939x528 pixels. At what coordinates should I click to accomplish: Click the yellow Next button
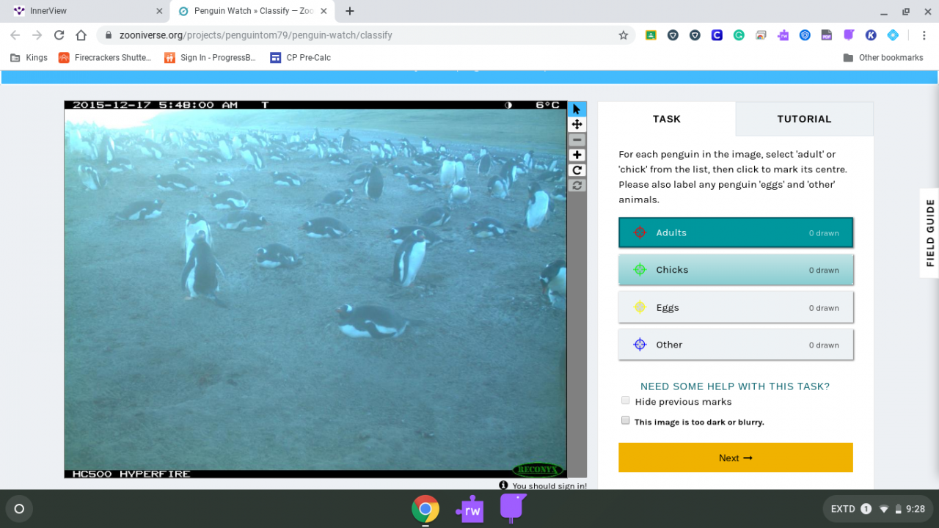736,458
